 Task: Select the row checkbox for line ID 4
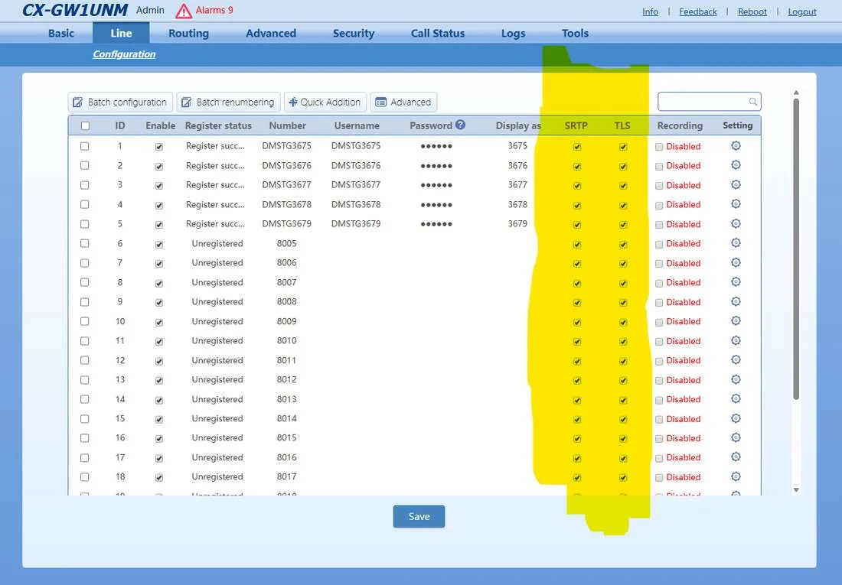tap(84, 204)
